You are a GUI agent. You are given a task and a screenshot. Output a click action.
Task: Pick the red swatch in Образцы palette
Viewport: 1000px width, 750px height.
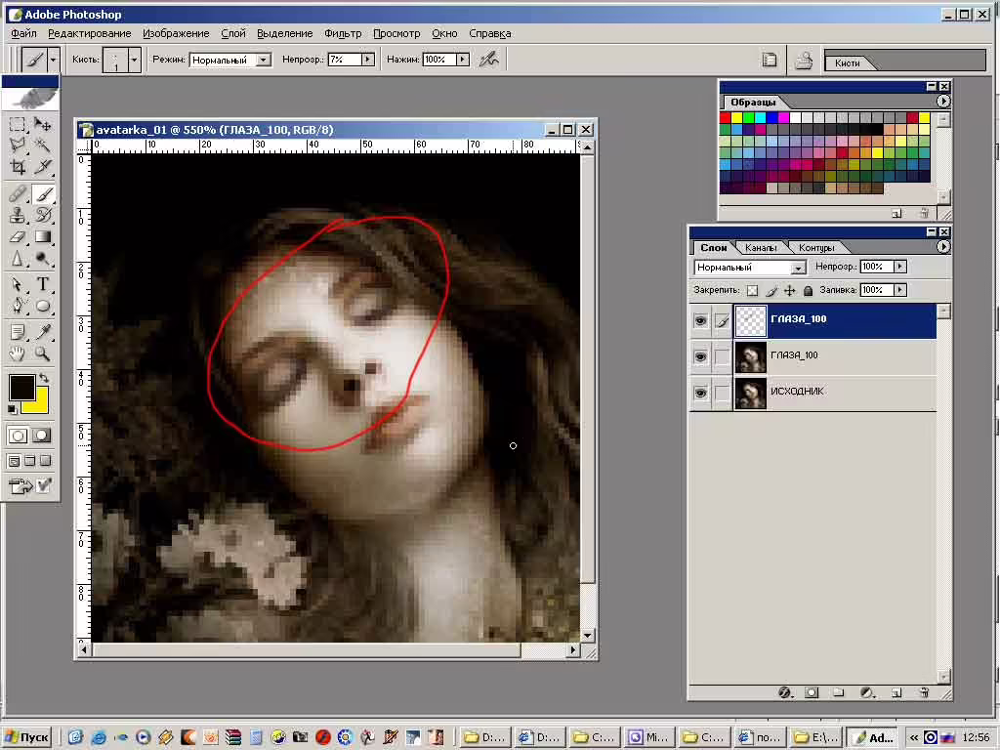[726, 117]
